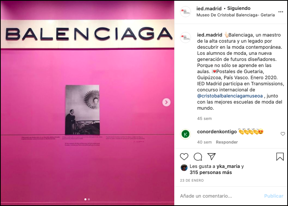Open the three-dots post options menu

(x=281, y=12)
